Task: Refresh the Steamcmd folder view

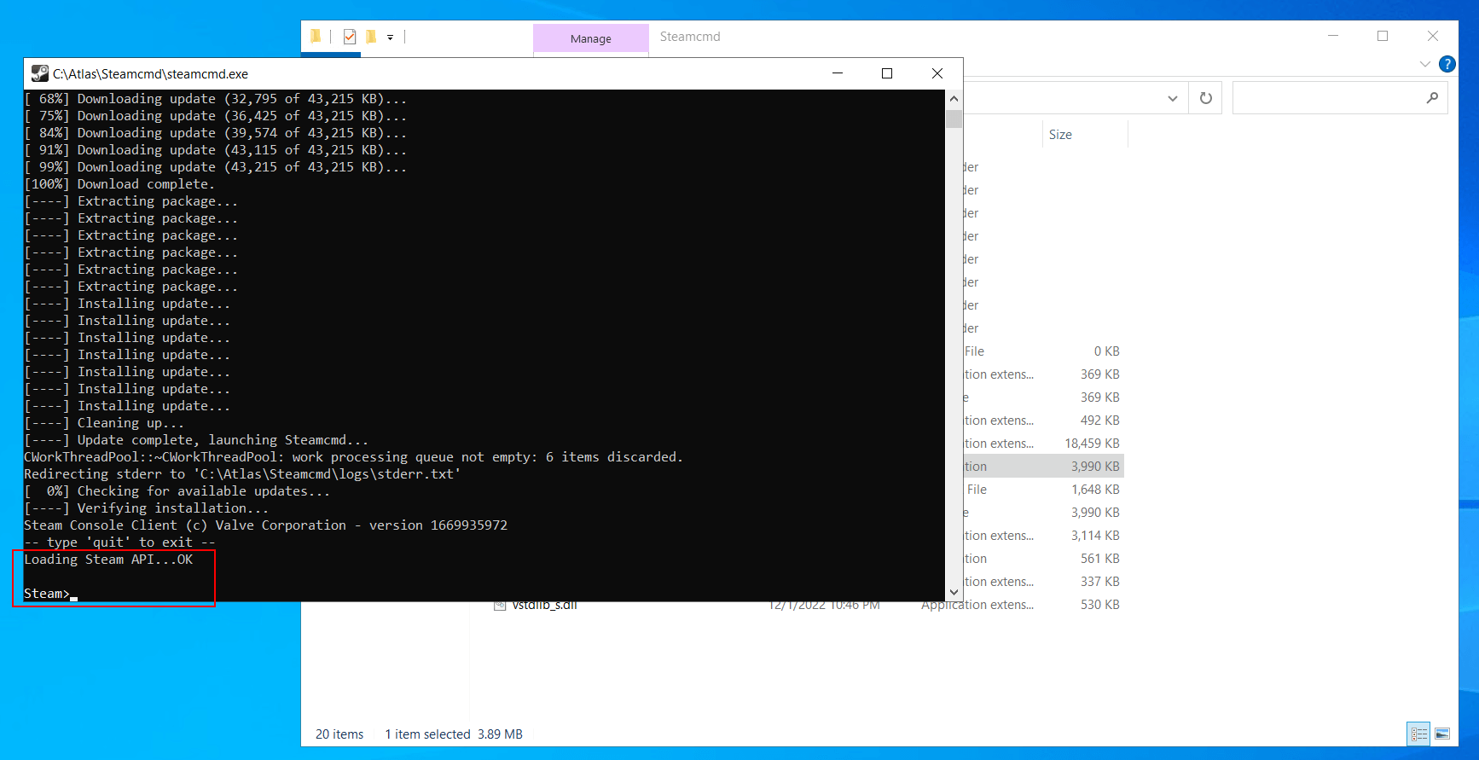Action: coord(1206,98)
